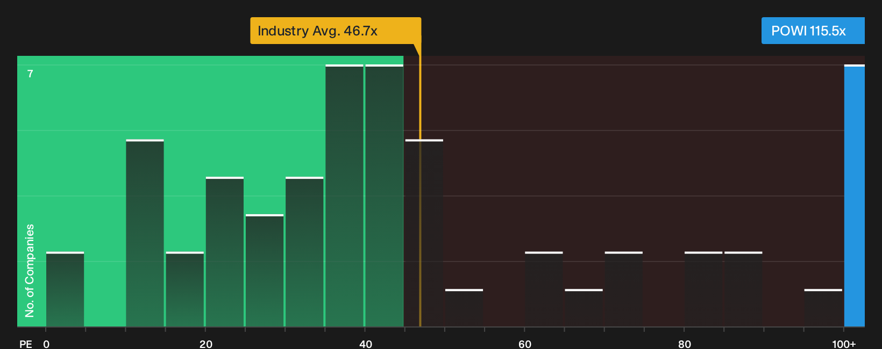Select the short bar at PE 65–70
This screenshot has width=882, height=349.
(x=584, y=308)
